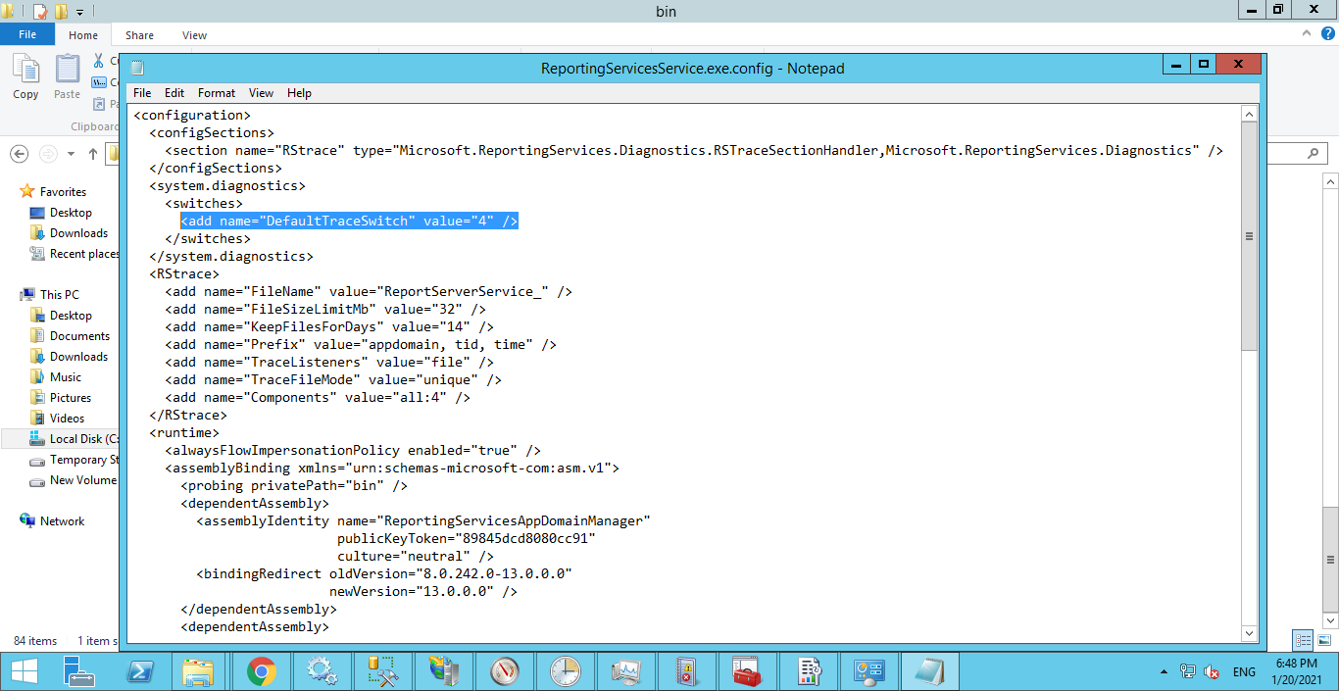Open Notepad's File menu
1339x691 pixels.
point(142,93)
